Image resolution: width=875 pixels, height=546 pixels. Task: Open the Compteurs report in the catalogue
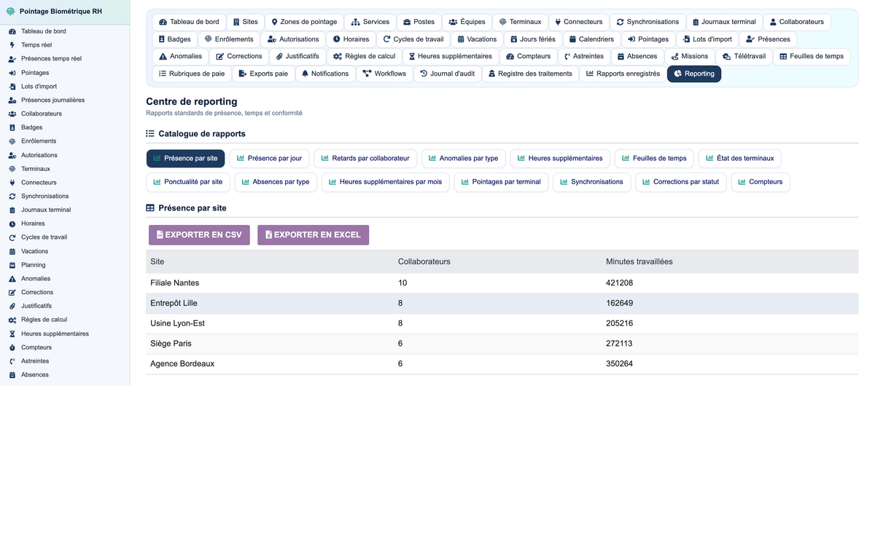pyautogui.click(x=760, y=182)
